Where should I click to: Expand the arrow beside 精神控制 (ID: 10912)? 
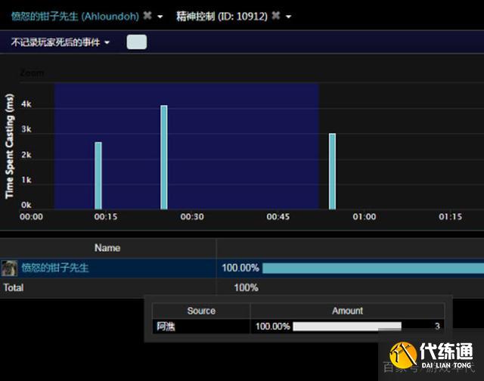pos(289,17)
